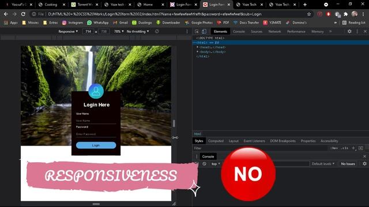Viewport: 369px width, 207px height.
Task: Switch to the Network tab
Action: click(274, 32)
